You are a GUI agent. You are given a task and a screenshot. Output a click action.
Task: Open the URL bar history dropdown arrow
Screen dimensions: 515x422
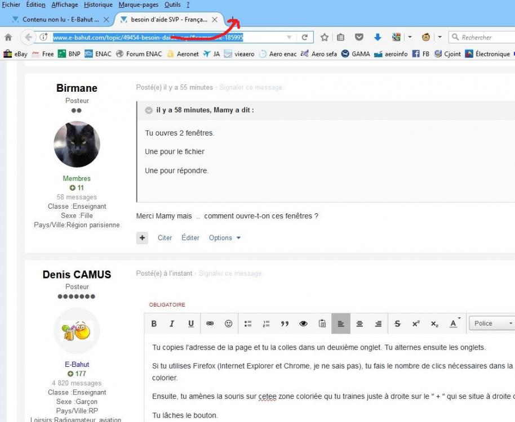click(x=289, y=37)
